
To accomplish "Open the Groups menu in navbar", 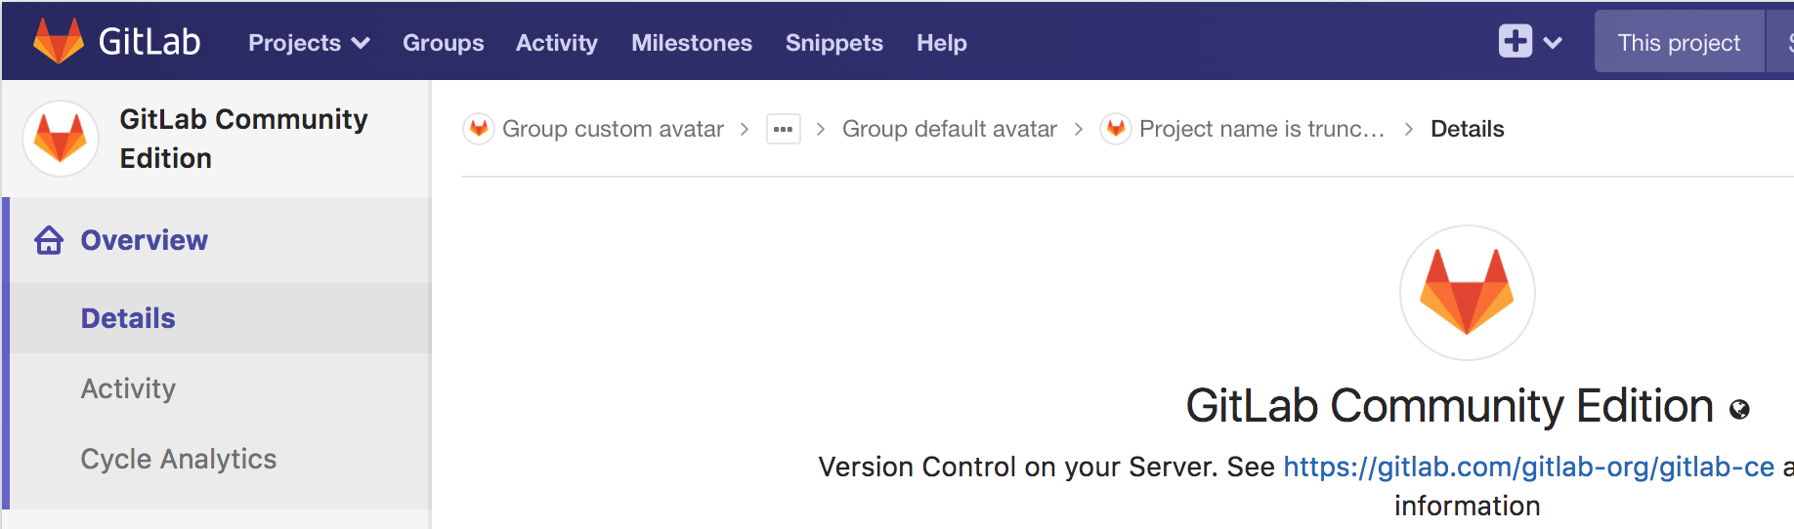I will tap(443, 43).
